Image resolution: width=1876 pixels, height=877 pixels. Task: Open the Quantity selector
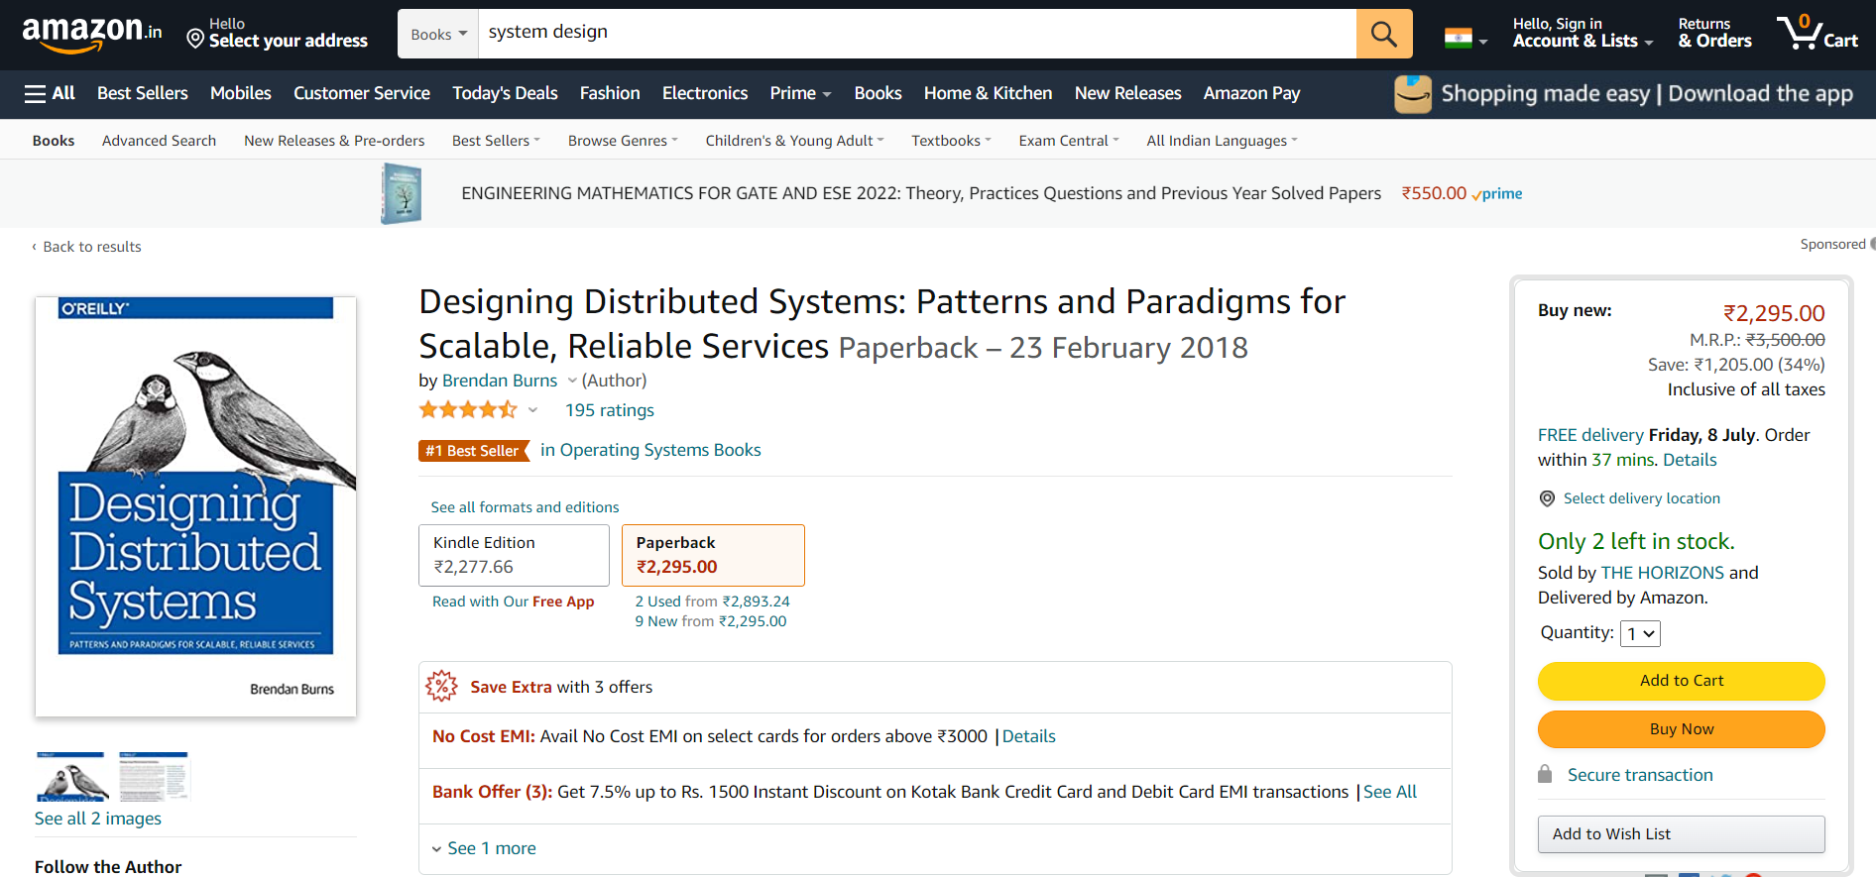coord(1640,633)
